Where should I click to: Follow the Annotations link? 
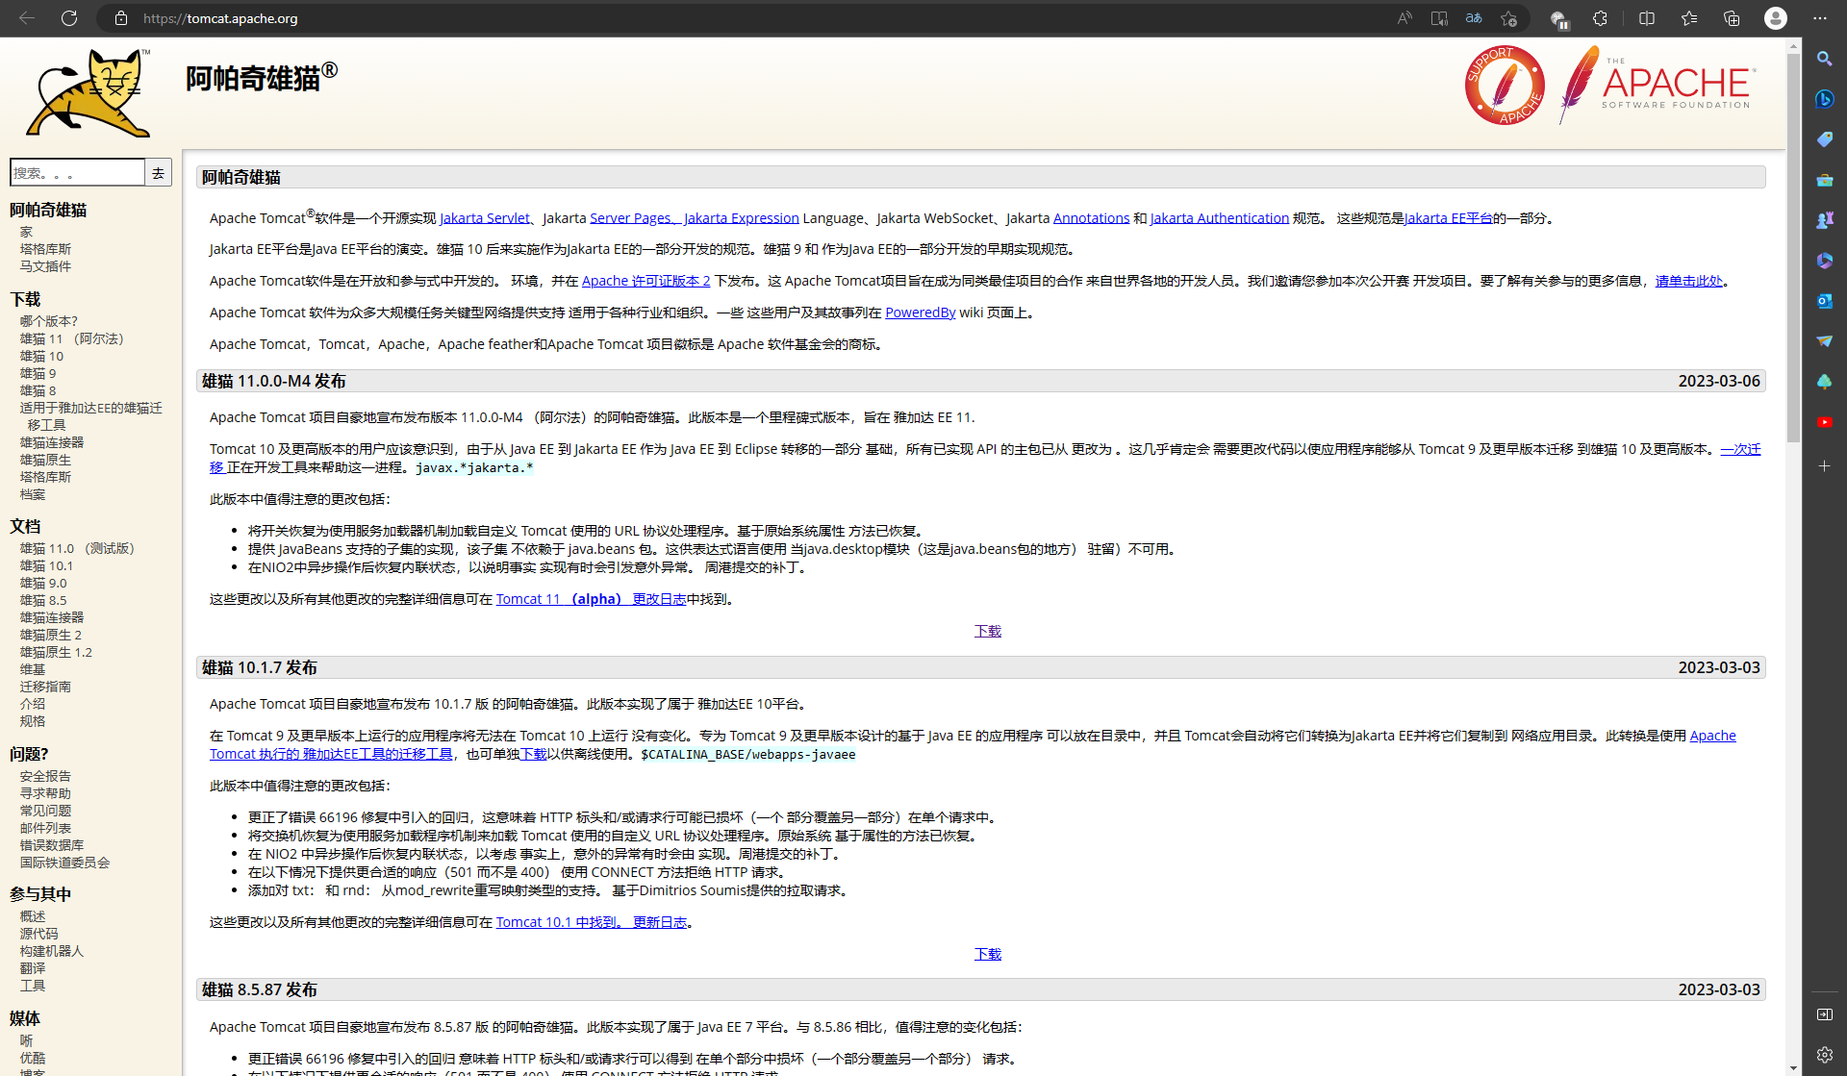click(x=1091, y=218)
